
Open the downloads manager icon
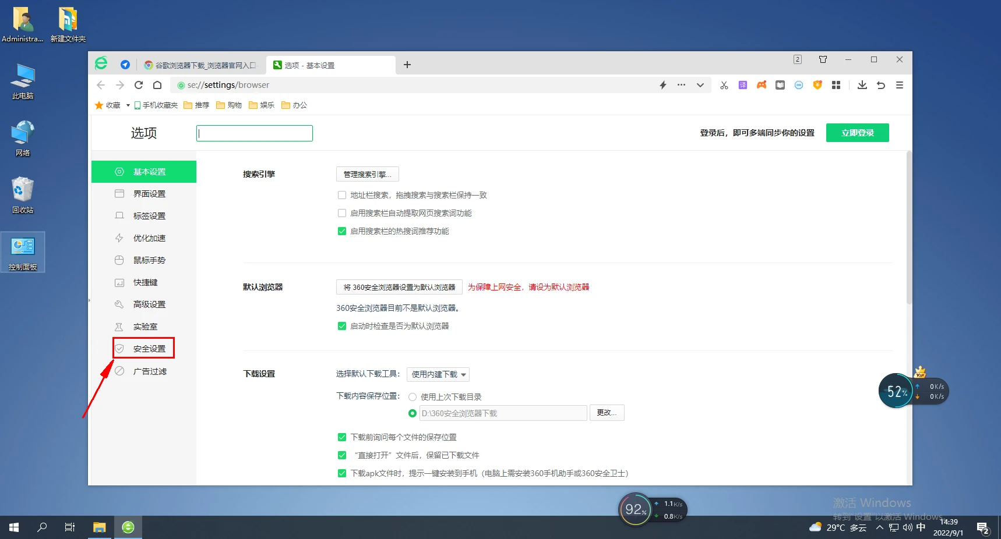(x=862, y=85)
